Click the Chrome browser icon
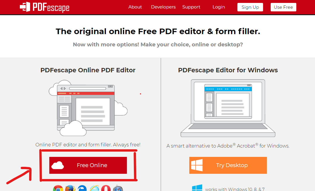 [58, 188]
